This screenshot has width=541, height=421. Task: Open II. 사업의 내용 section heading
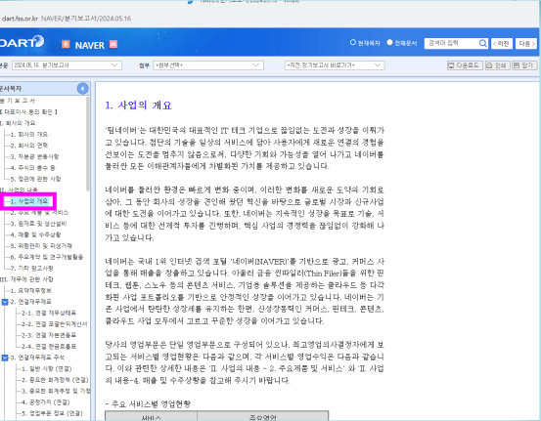coord(19,189)
